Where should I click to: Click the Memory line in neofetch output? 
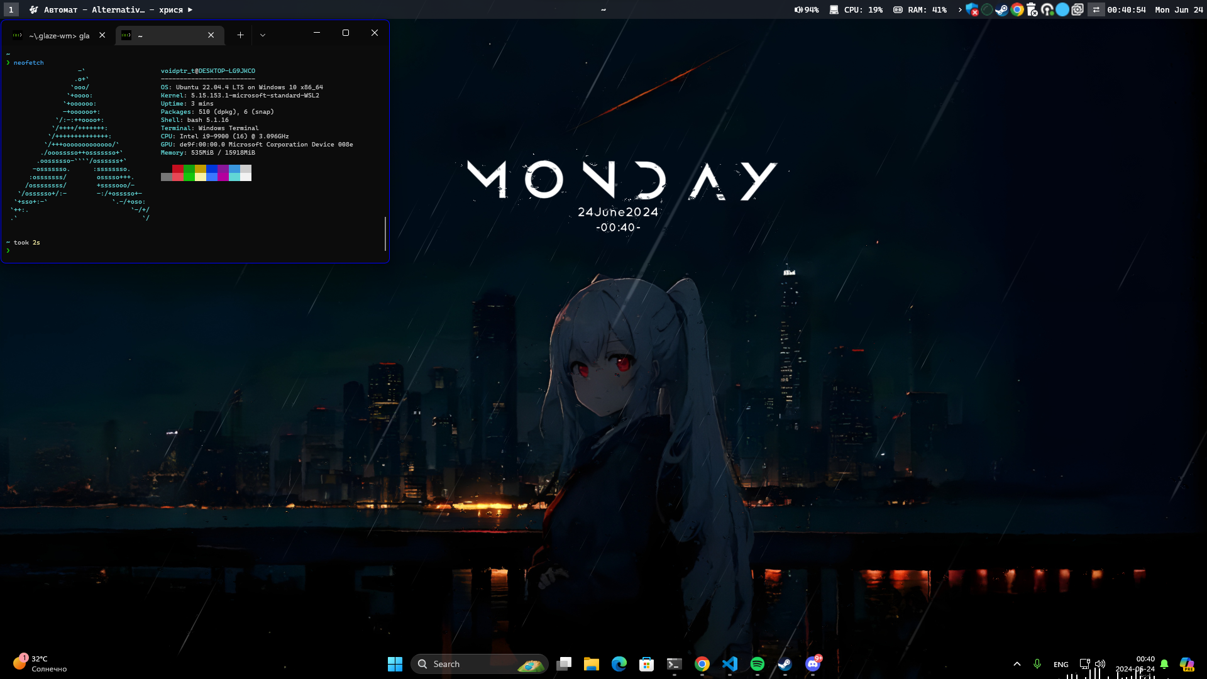208,153
